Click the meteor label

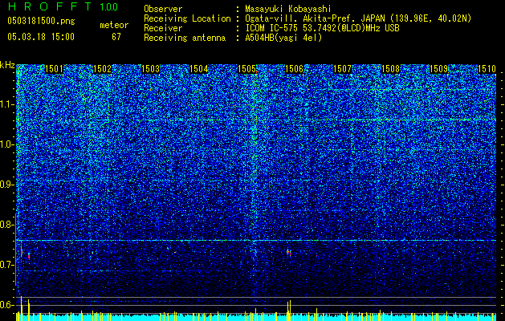[114, 25]
